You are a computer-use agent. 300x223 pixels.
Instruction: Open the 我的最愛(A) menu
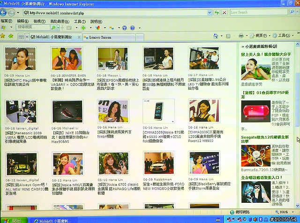point(60,22)
